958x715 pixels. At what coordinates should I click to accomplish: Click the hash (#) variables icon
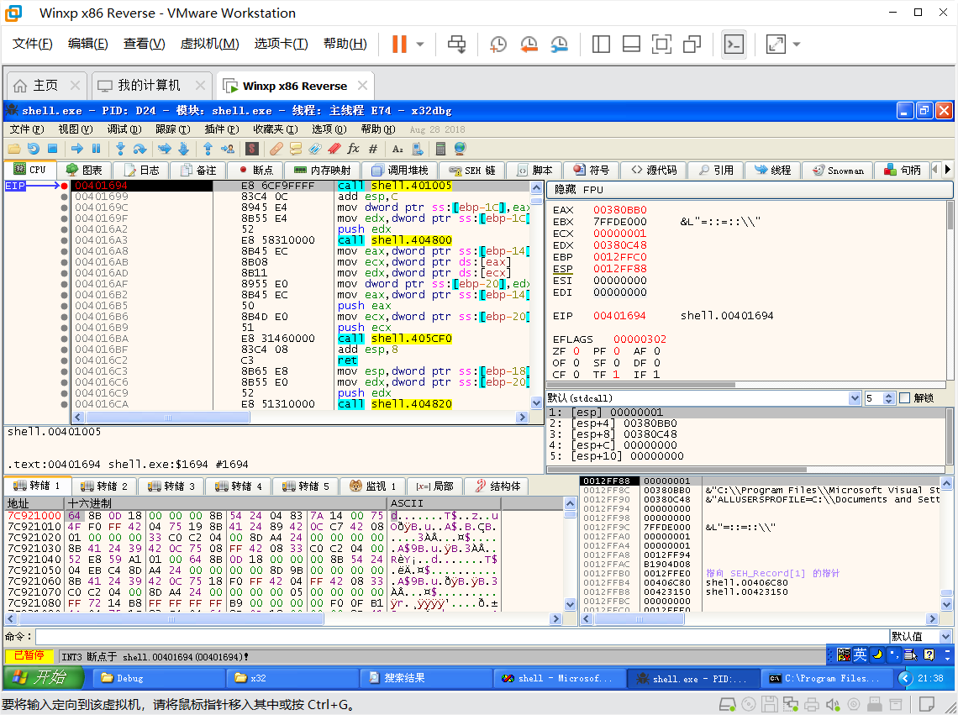coord(372,149)
